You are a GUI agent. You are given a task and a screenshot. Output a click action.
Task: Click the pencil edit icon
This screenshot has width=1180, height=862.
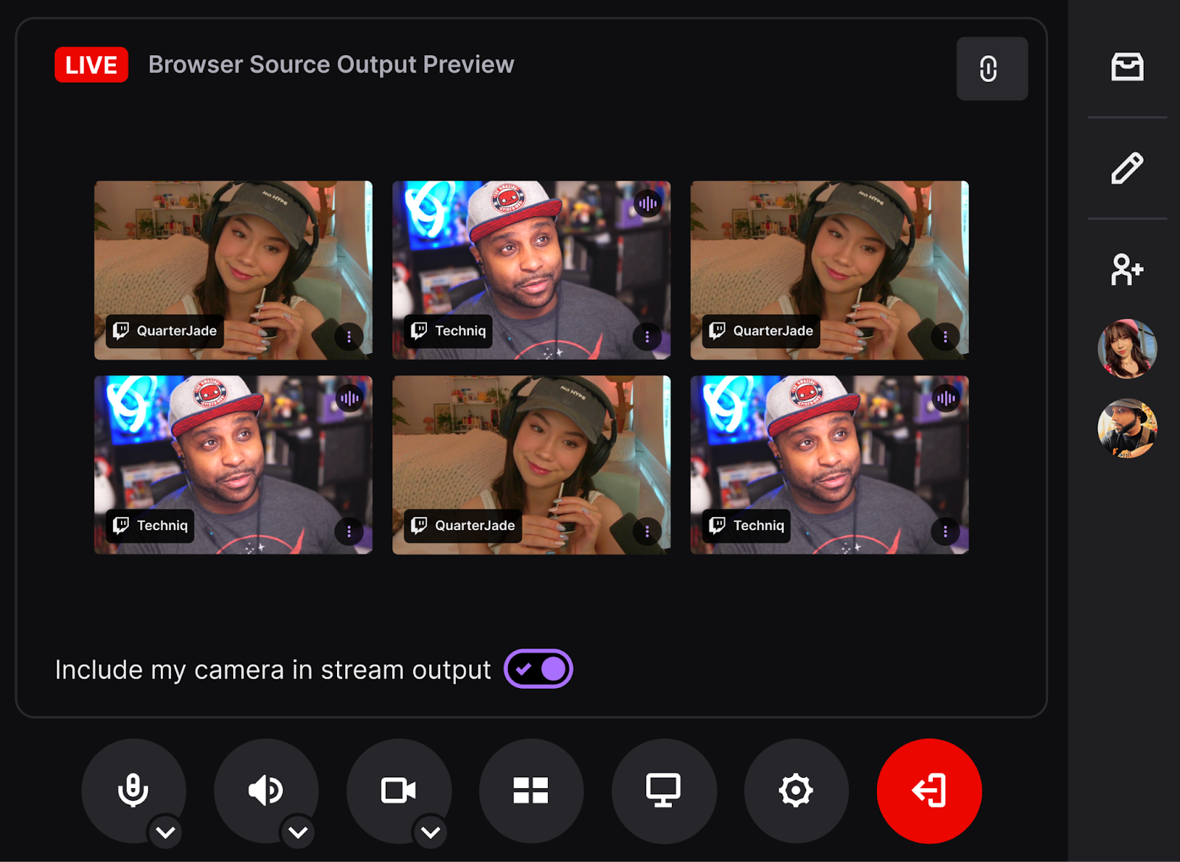pyautogui.click(x=1127, y=168)
